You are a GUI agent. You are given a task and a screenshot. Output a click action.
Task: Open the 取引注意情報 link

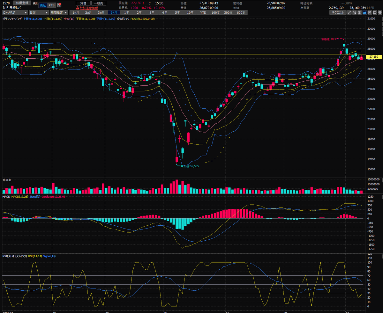(x=89, y=7)
